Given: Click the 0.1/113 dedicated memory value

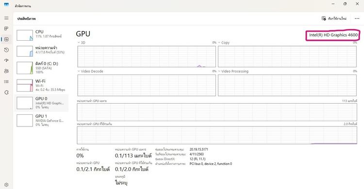Looking at the screenshot, I should point(133,156).
